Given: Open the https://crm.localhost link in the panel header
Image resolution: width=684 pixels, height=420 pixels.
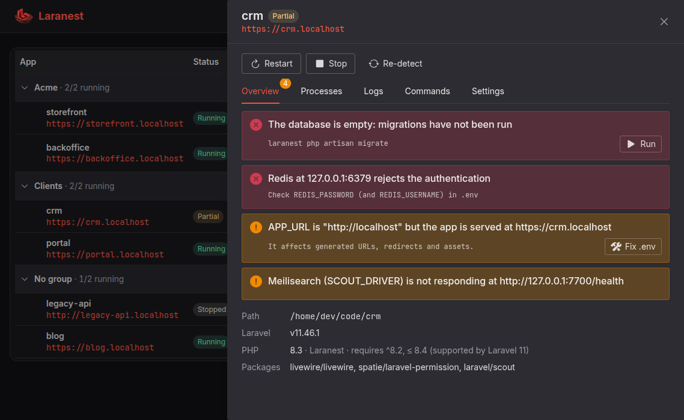Looking at the screenshot, I should pos(293,29).
